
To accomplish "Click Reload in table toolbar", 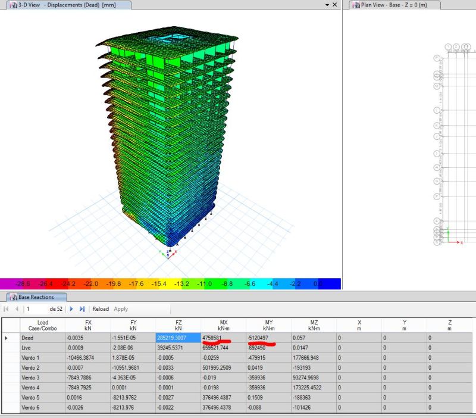I will (x=101, y=309).
